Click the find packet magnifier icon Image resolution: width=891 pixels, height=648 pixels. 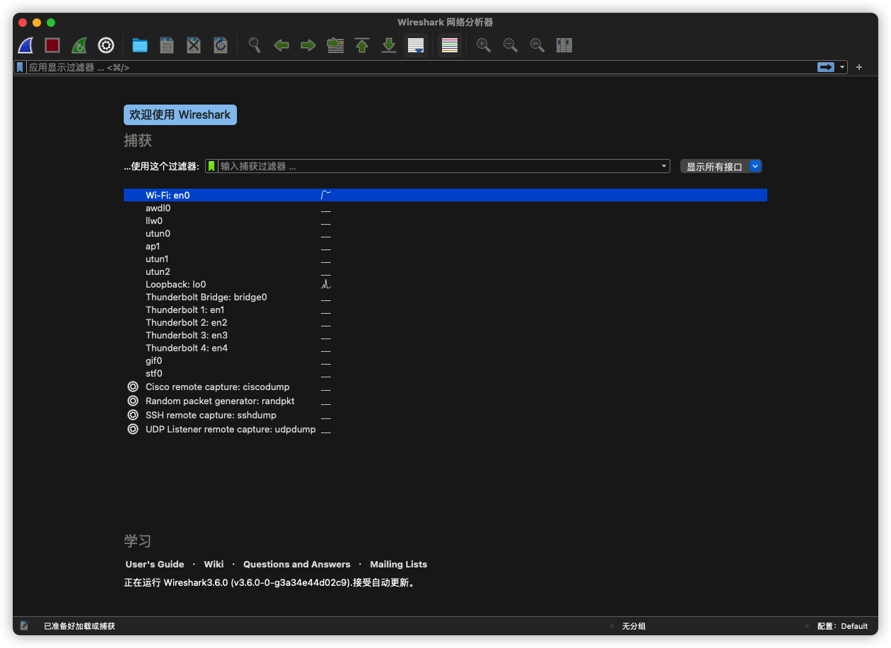click(255, 46)
